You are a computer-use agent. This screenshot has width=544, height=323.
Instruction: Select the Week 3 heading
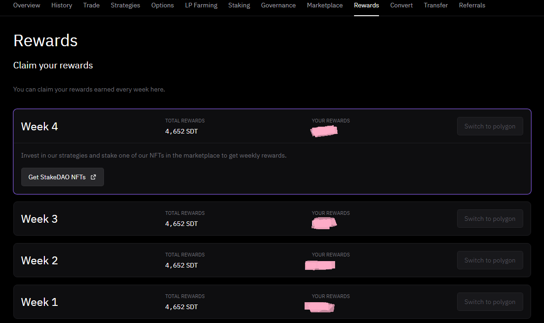pos(40,219)
